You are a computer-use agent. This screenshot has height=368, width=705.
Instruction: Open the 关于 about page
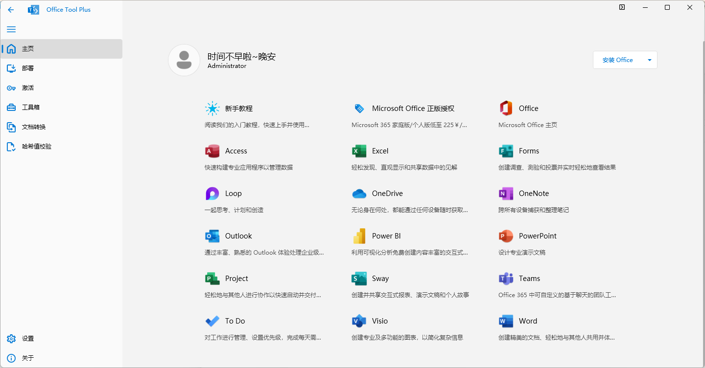(x=62, y=358)
